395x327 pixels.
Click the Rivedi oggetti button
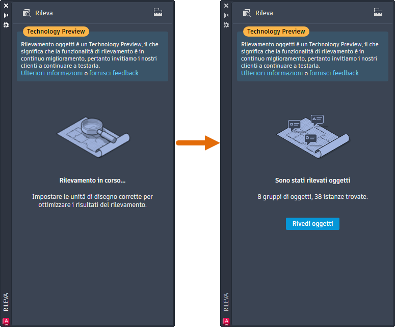pyautogui.click(x=312, y=224)
